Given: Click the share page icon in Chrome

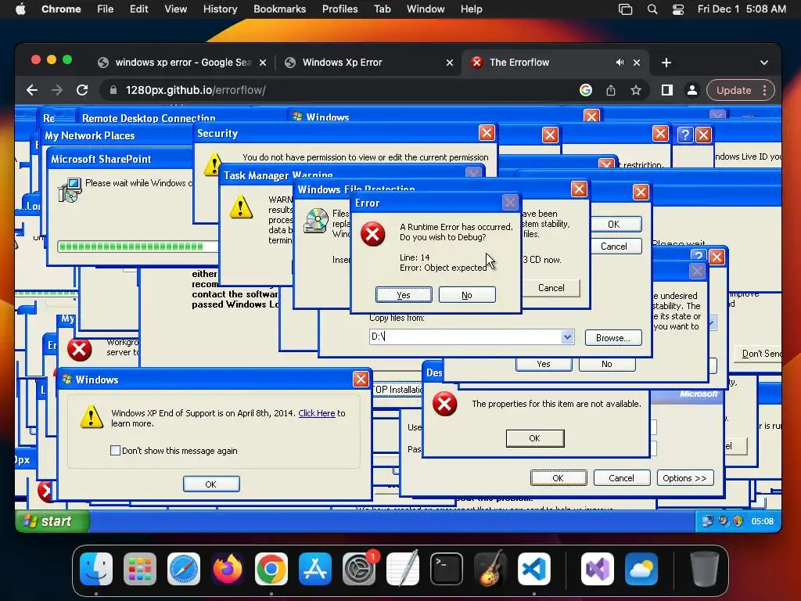Looking at the screenshot, I should coord(611,91).
